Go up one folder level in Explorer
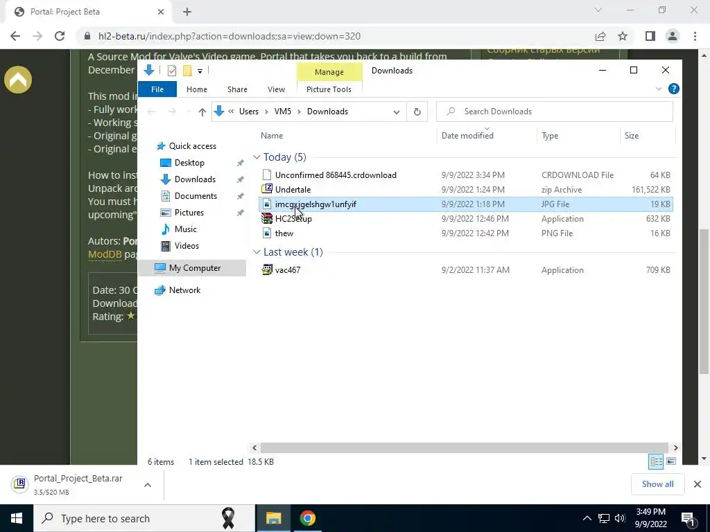The height and width of the screenshot is (532, 710). point(202,112)
